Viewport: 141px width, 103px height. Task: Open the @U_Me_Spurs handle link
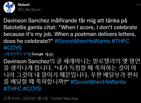point(29,9)
